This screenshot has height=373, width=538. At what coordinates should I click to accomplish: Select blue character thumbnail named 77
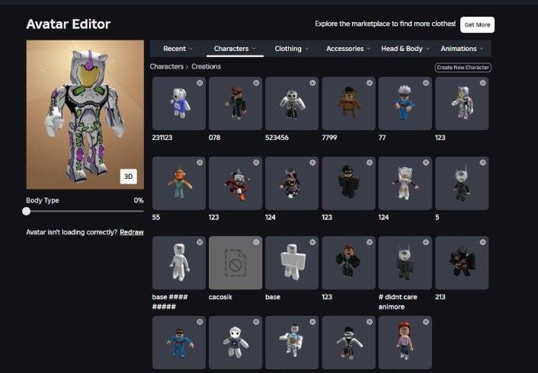click(x=405, y=104)
